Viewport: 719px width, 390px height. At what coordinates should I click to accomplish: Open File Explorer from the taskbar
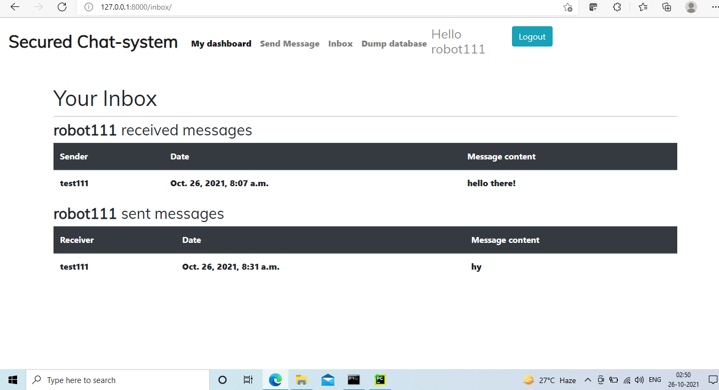tap(302, 380)
